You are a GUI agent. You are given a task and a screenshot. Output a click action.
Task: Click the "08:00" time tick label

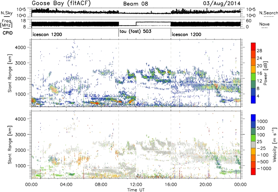click(101, 185)
